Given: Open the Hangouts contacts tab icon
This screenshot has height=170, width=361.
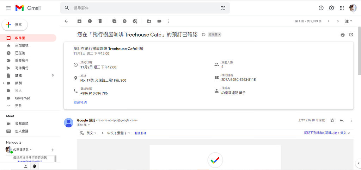Looking at the screenshot, I should (26, 166).
